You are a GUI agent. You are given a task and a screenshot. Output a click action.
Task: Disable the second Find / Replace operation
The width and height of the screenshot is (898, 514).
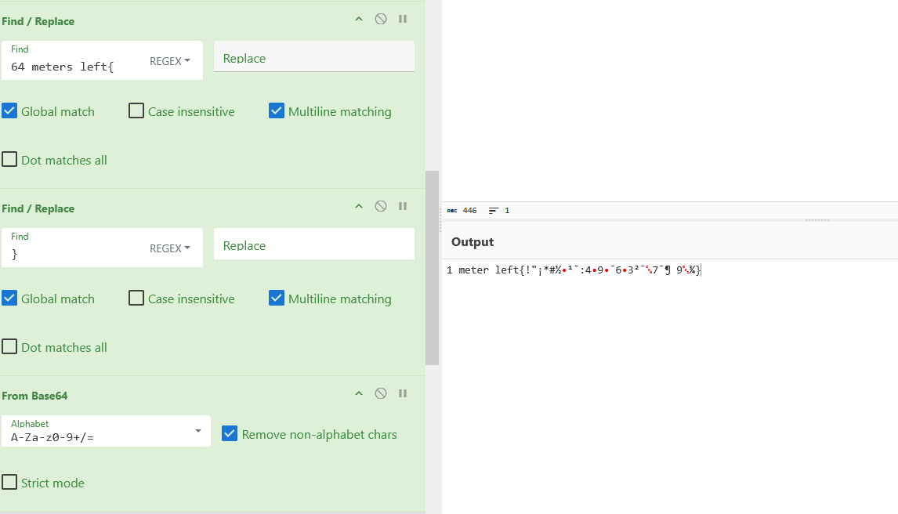click(381, 206)
